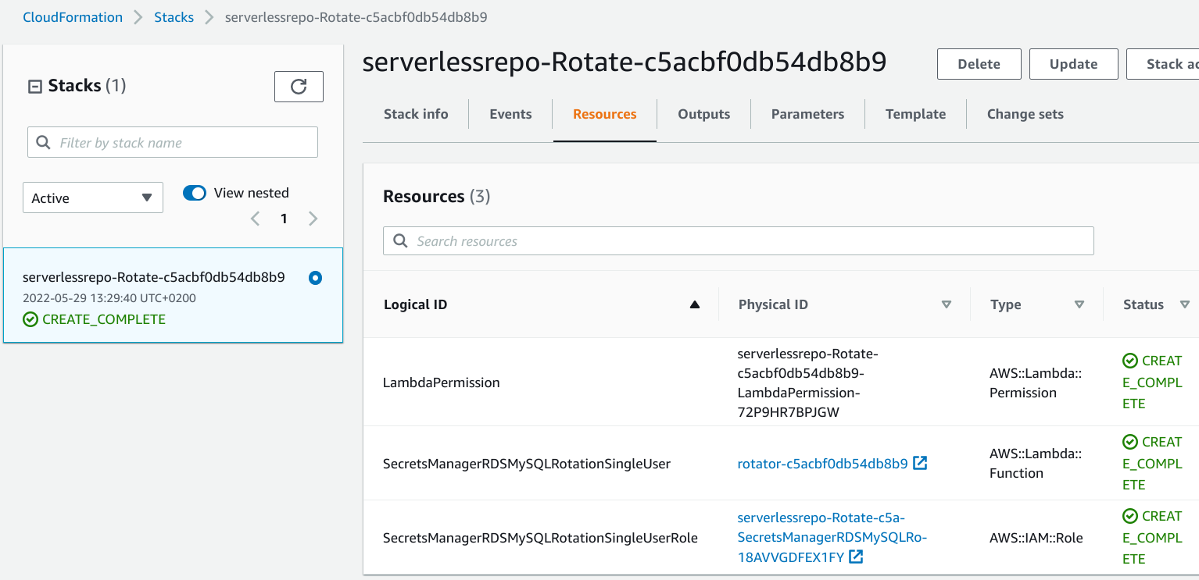Toggle the View nested switch
The width and height of the screenshot is (1199, 580).
(x=195, y=193)
